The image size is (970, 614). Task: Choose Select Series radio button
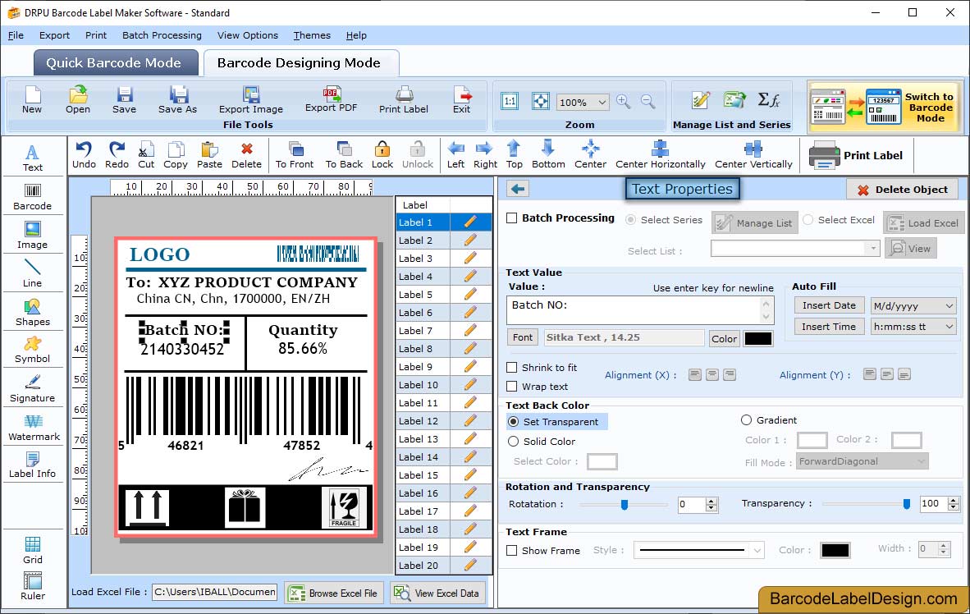pos(630,220)
